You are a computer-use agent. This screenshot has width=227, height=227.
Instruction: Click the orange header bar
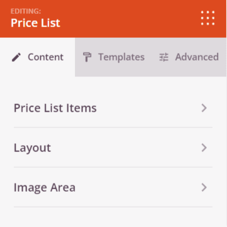click(x=113, y=19)
